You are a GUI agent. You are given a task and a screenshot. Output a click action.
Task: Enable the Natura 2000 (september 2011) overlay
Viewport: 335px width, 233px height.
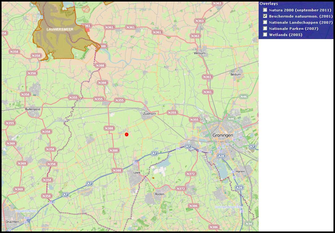pos(265,10)
